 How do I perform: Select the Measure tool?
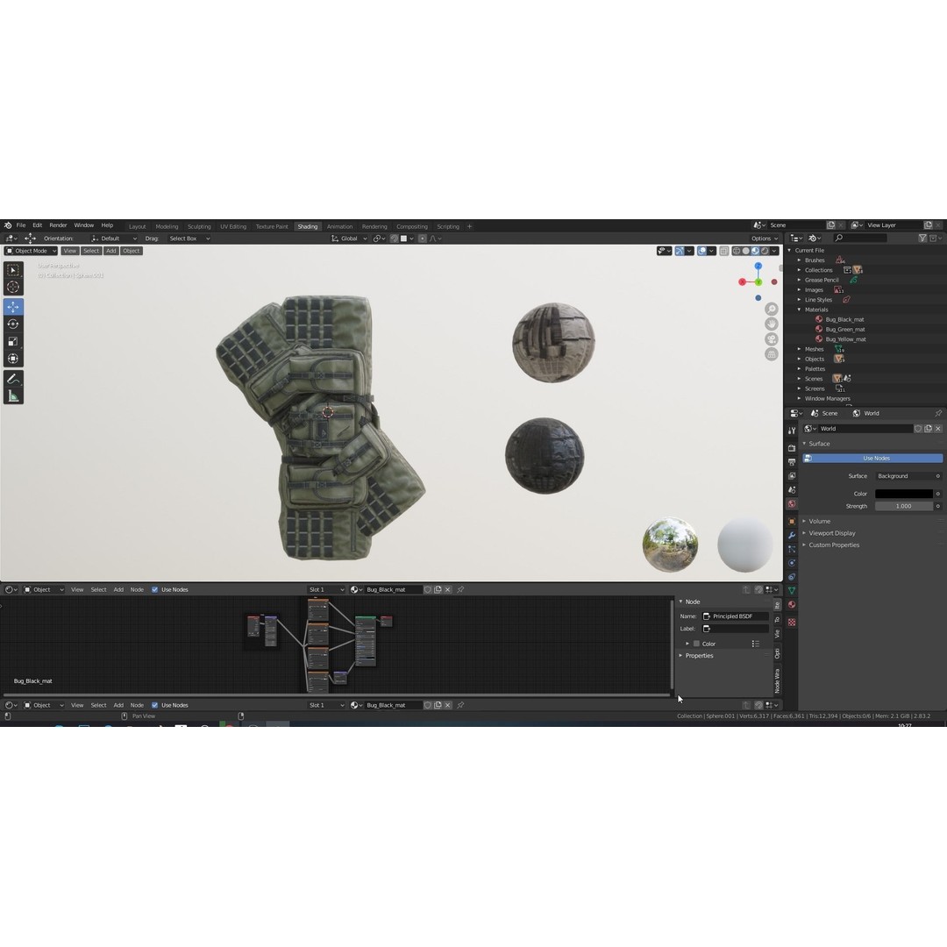tap(13, 396)
